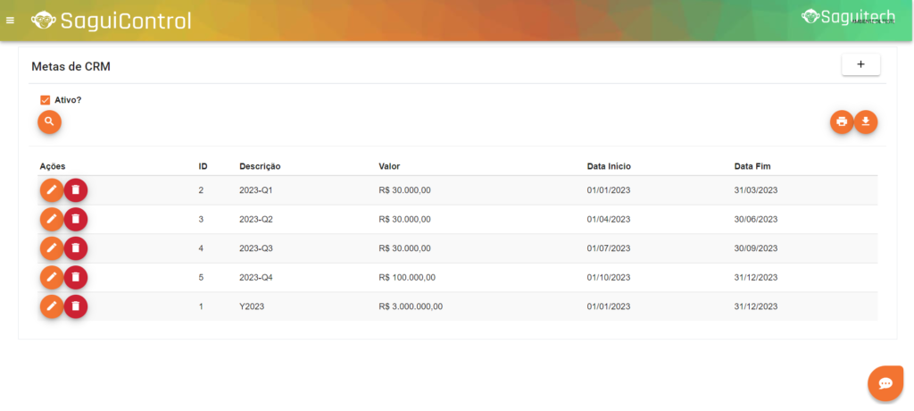This screenshot has width=914, height=411.
Task: Open the chat support bubble
Action: click(x=885, y=382)
